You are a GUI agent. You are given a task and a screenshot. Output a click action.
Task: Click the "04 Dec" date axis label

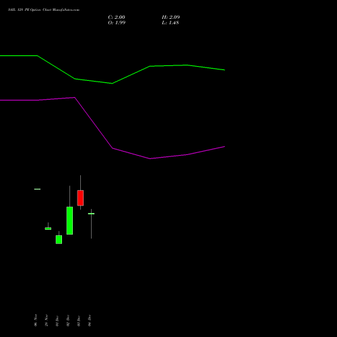coord(90,320)
